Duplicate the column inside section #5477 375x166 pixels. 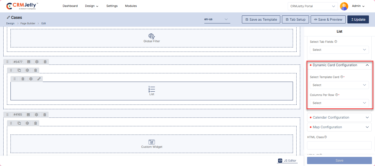click(x=19, y=70)
